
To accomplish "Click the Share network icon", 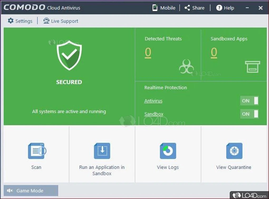I will click(x=187, y=8).
